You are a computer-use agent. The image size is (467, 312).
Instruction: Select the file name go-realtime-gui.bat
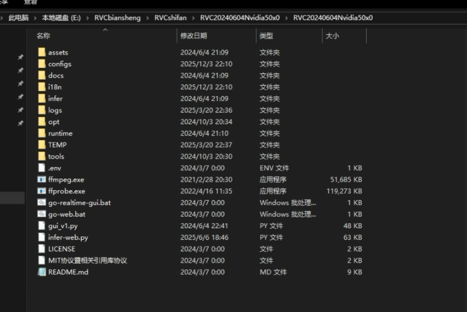80,202
